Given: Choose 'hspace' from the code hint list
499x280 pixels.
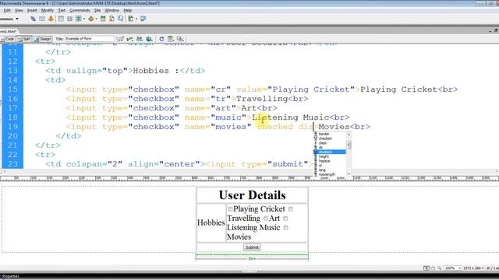Looking at the screenshot, I should [x=324, y=161].
